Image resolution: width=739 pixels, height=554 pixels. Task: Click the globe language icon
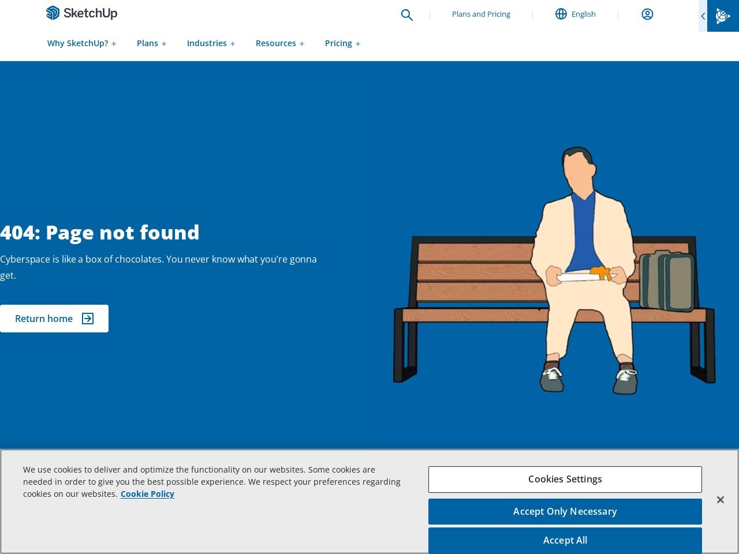[x=561, y=14]
